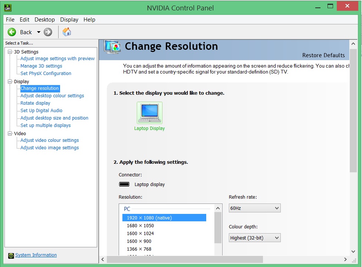Viewport: 362px width, 267px height.
Task: Click the main pane vertical scrollbar thumb
Action: 353,111
